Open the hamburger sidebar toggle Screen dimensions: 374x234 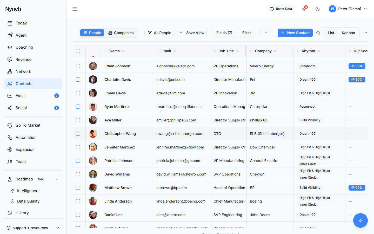(x=75, y=9)
